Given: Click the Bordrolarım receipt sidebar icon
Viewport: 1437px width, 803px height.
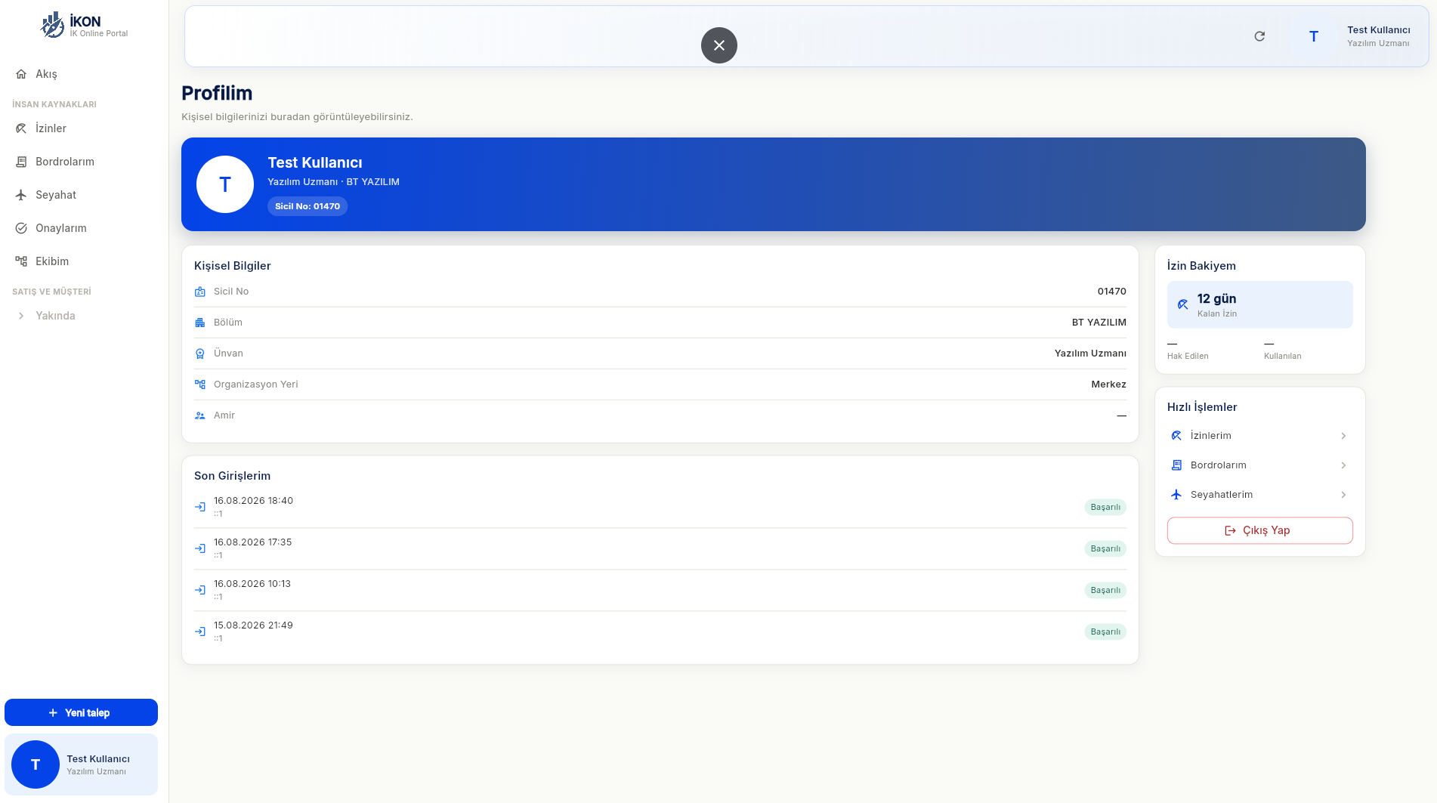Looking at the screenshot, I should tap(21, 162).
